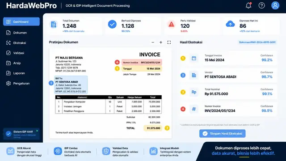Click the calendar icon for Tanggal Invoice

coord(194,59)
